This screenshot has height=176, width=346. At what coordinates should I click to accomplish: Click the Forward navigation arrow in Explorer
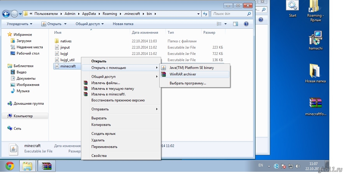pos(14,14)
